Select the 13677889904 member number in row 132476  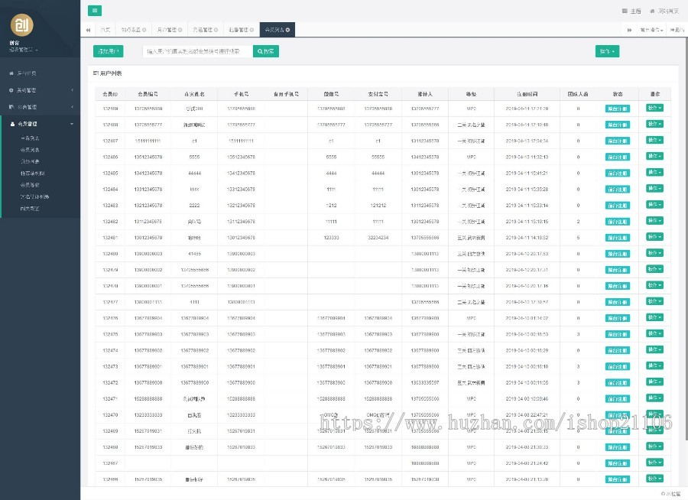148,318
